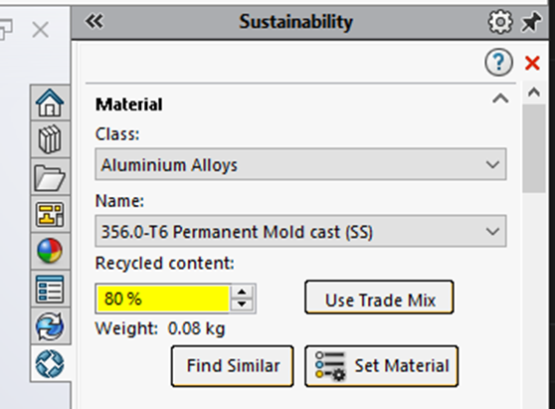Click the Use Trade Mix button
This screenshot has width=555, height=409.
point(379,298)
